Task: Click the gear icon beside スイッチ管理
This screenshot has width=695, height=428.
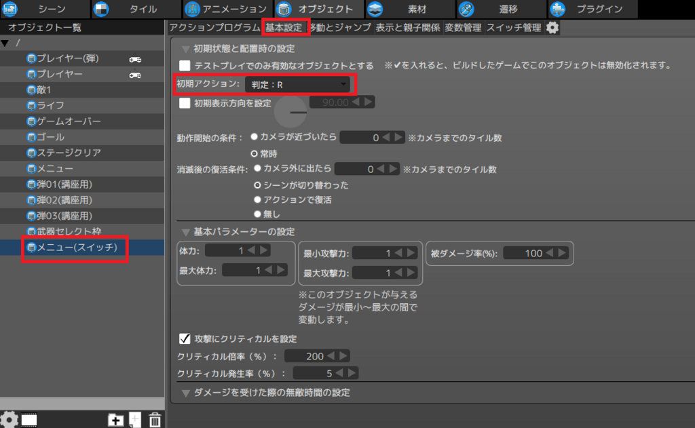Action: pyautogui.click(x=552, y=27)
